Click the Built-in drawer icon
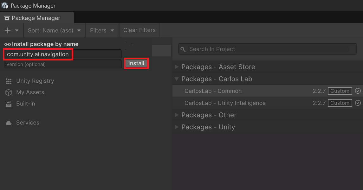Viewport: 363px width, 190px height. coord(9,104)
